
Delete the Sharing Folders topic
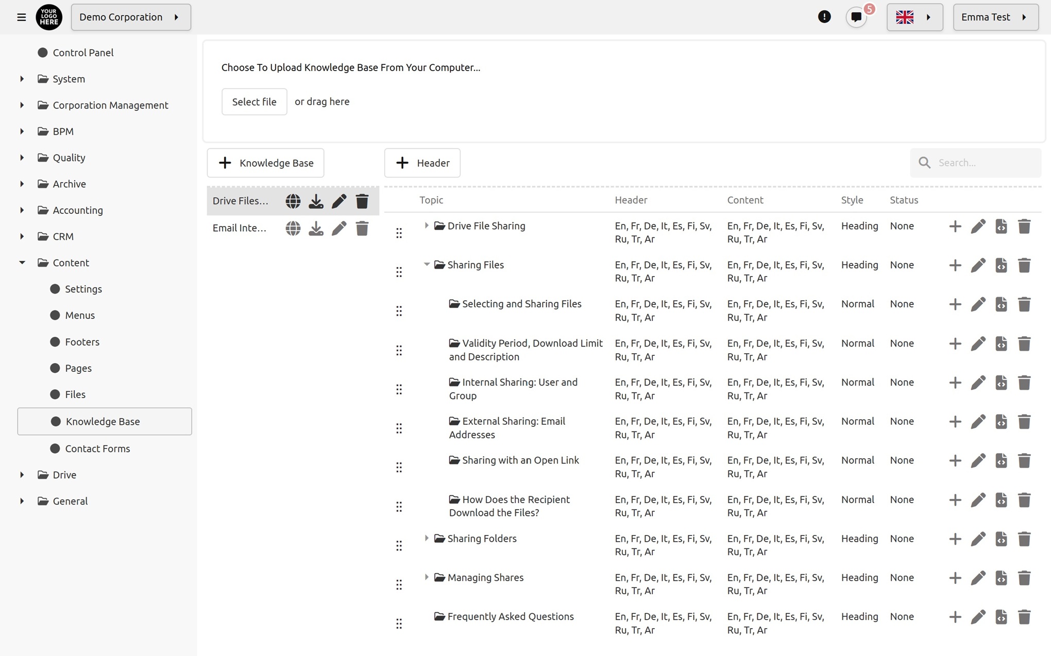pos(1024,539)
